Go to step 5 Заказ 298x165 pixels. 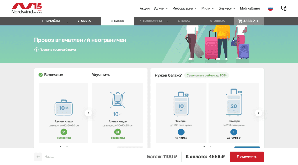[x=184, y=21]
